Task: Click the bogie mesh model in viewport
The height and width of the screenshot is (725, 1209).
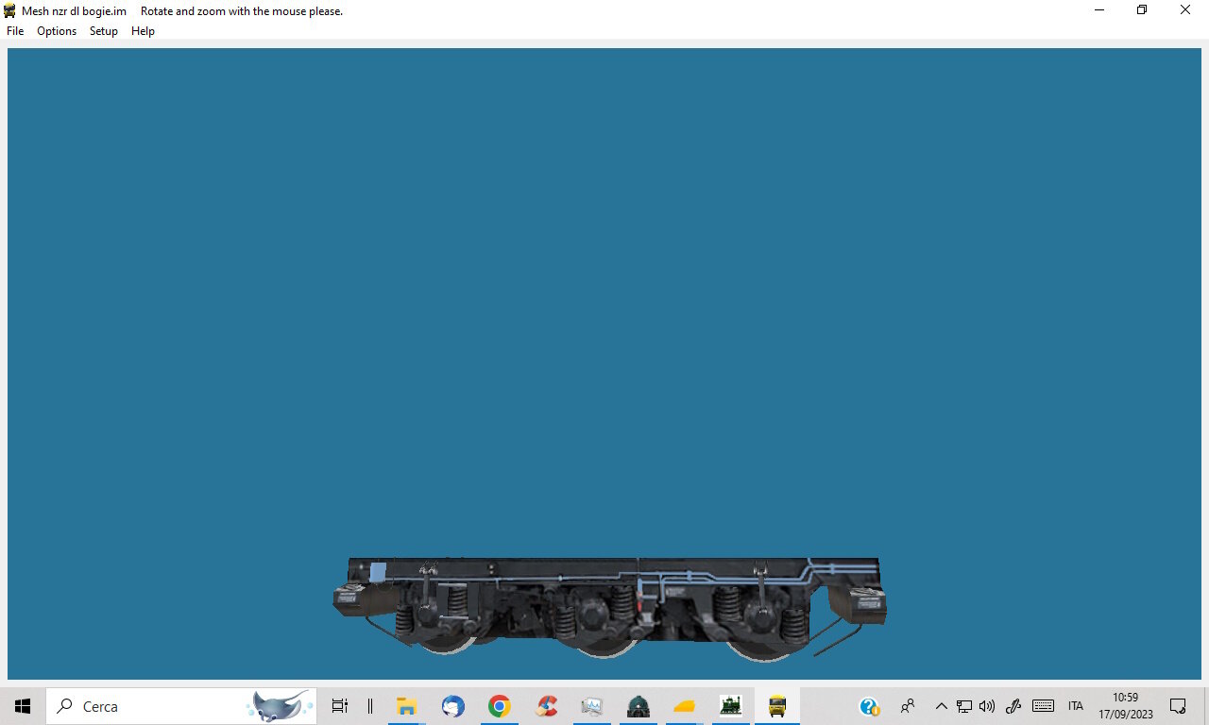Action: click(x=609, y=608)
